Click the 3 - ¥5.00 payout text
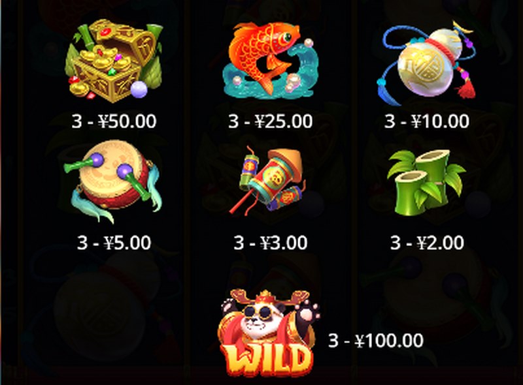This screenshot has width=523, height=385. pos(114,243)
